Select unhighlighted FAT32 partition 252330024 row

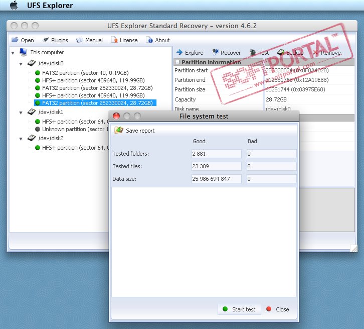[94, 88]
